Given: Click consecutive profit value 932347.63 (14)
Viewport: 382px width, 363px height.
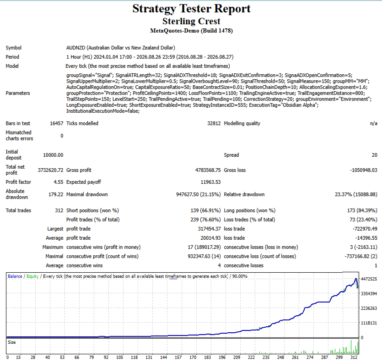Looking at the screenshot, I should pos(204,256).
